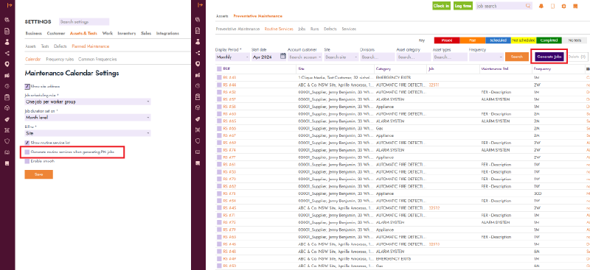Viewport: 590px width, 270px height.
Task: Open the book icon in Settings sidebar
Action: (7, 152)
